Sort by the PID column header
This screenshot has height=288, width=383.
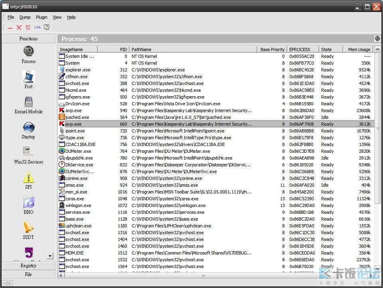113,49
